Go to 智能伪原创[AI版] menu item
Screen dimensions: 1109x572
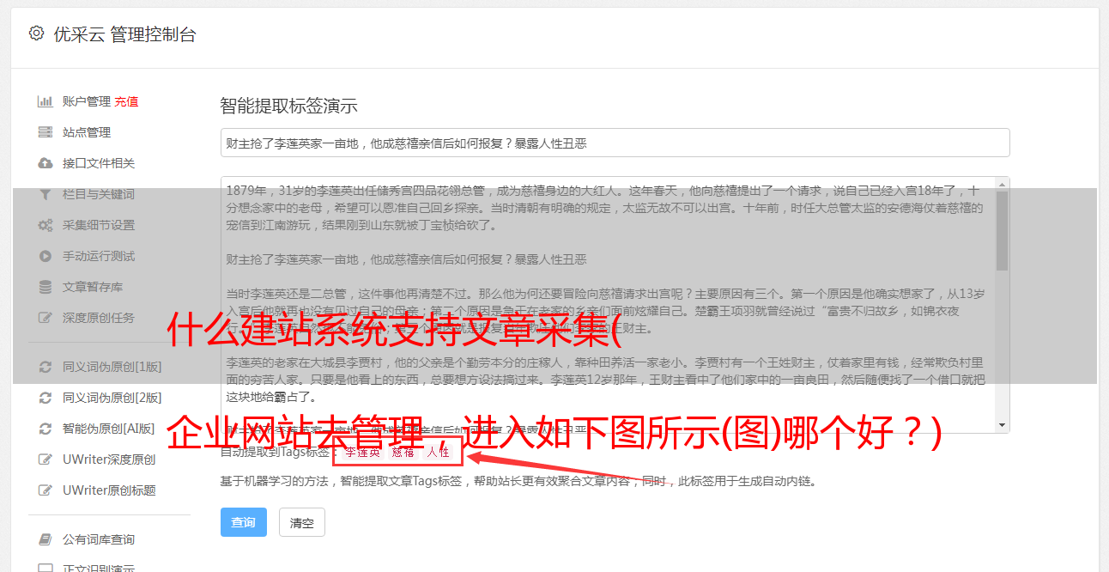(108, 429)
